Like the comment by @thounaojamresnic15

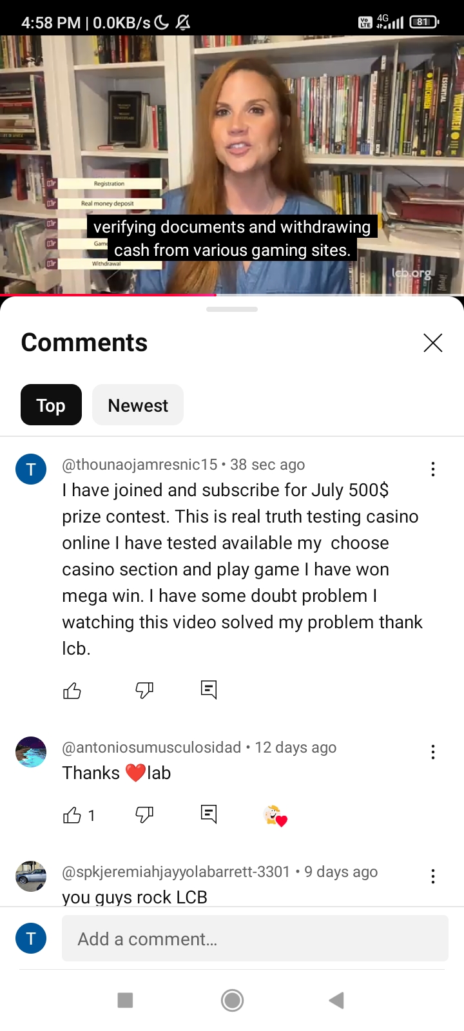click(72, 691)
